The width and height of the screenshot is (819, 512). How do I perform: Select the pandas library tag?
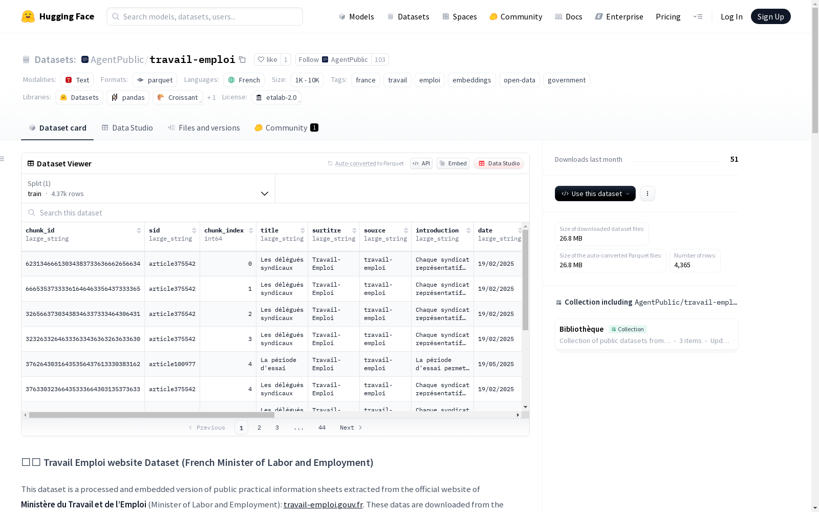pyautogui.click(x=128, y=97)
